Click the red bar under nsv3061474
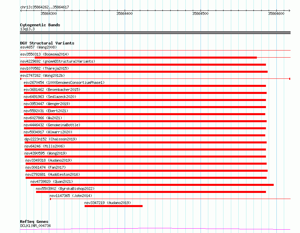The image size is (300, 233). [x=147, y=171]
